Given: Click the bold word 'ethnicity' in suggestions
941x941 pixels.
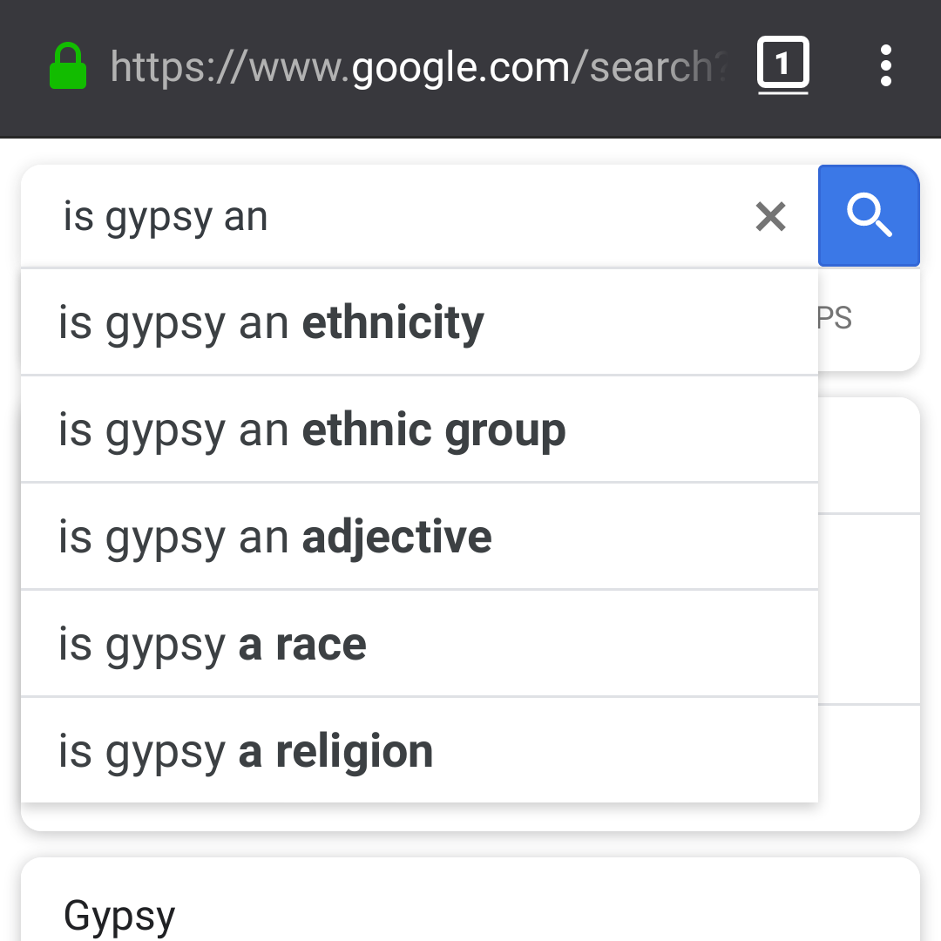Looking at the screenshot, I should coord(393,322).
